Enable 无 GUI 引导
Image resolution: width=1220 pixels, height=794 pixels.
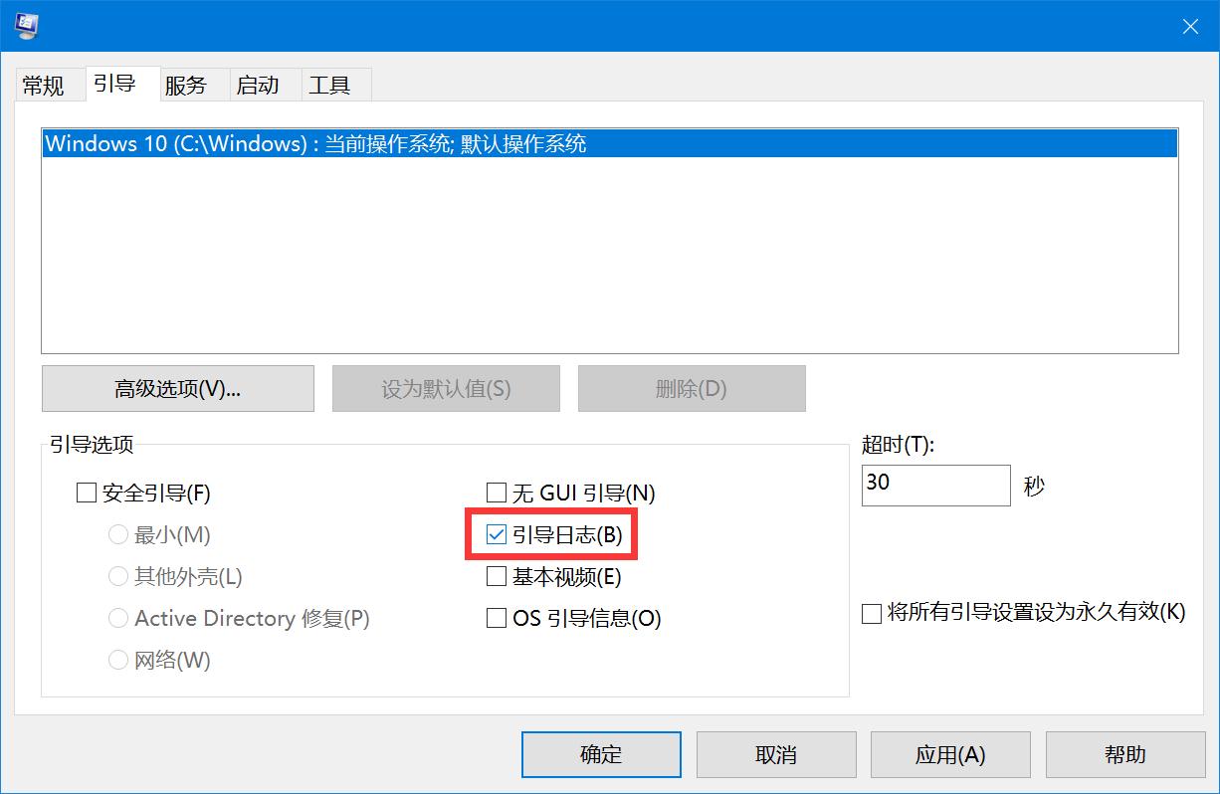[x=496, y=492]
